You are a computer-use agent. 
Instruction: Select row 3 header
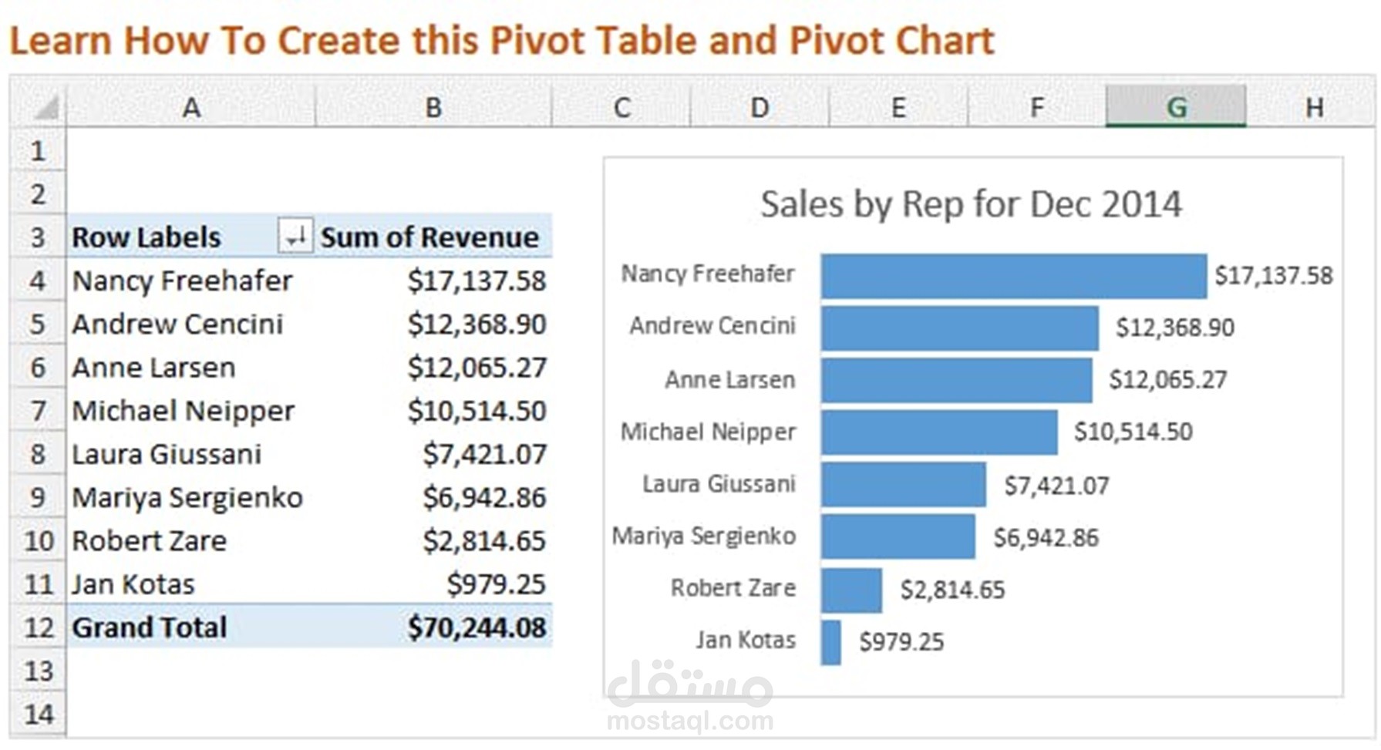click(x=39, y=237)
